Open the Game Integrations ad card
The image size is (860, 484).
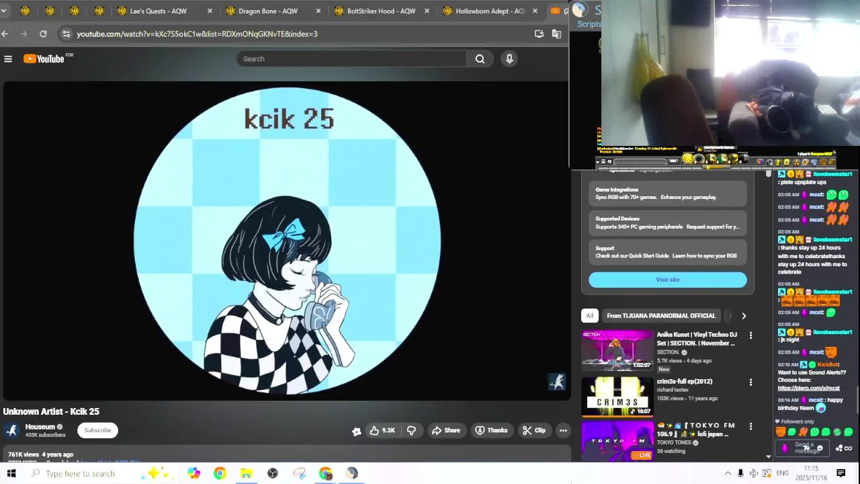(668, 194)
